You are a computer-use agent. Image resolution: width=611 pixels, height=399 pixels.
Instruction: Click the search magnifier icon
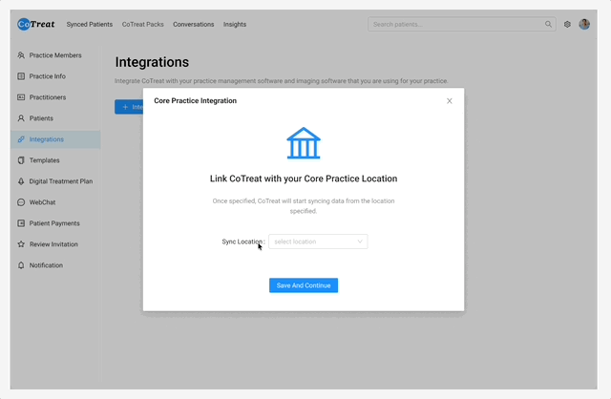tap(548, 24)
